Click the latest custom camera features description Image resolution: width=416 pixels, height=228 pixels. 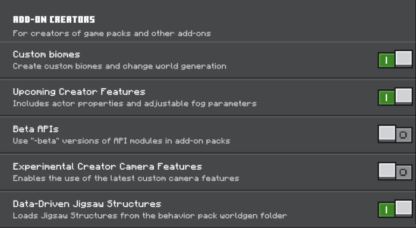126,179
